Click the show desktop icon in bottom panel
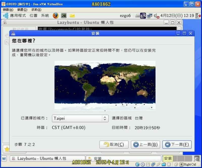 pos(4,159)
